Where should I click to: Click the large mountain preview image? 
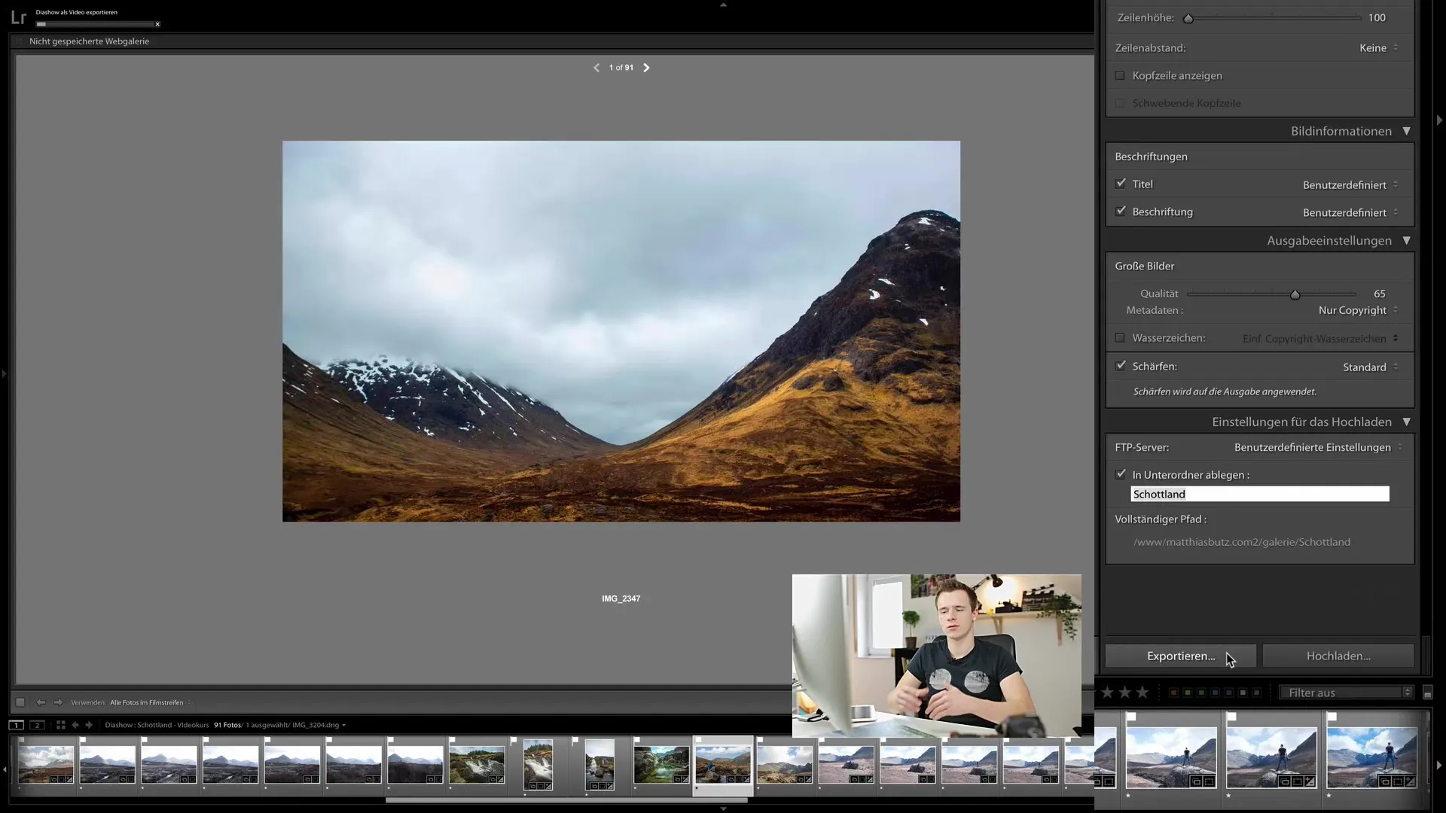(x=621, y=331)
